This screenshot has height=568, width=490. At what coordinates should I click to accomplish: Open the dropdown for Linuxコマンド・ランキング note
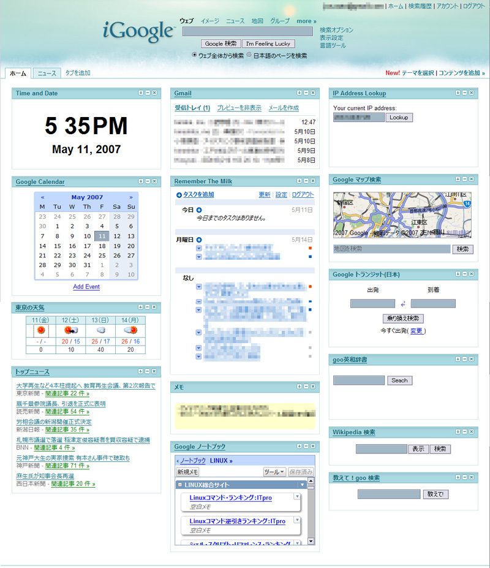coord(297,497)
